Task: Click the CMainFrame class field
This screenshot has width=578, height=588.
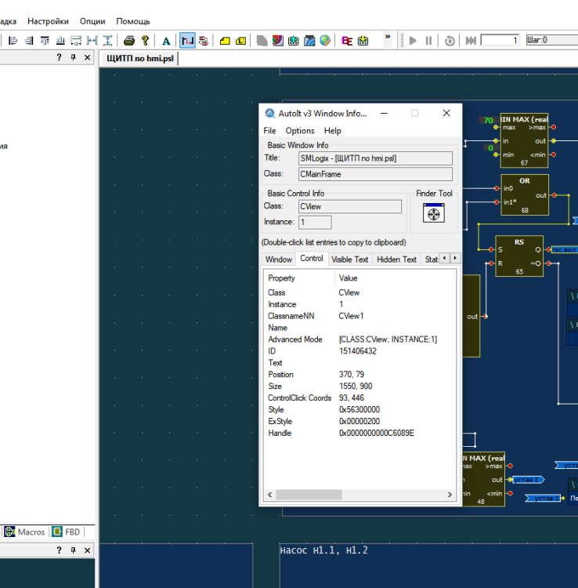Action: pyautogui.click(x=375, y=174)
